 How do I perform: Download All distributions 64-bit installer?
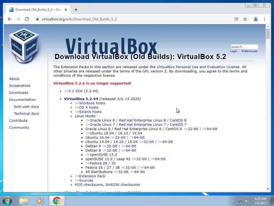click(139, 172)
